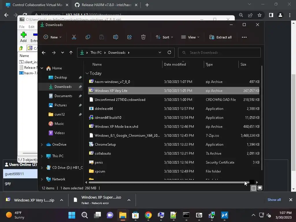
Task: Click This PC in the address breadcrumb
Action: (x=96, y=53)
